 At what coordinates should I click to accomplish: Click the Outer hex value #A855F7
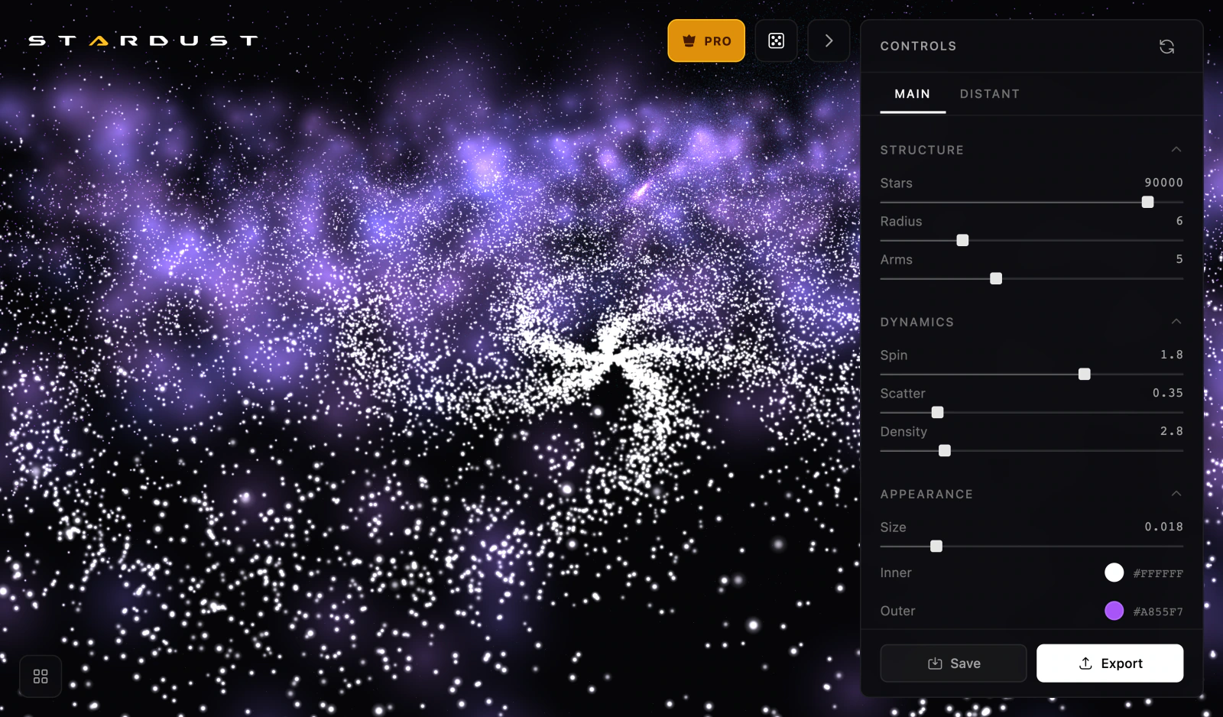point(1158,612)
